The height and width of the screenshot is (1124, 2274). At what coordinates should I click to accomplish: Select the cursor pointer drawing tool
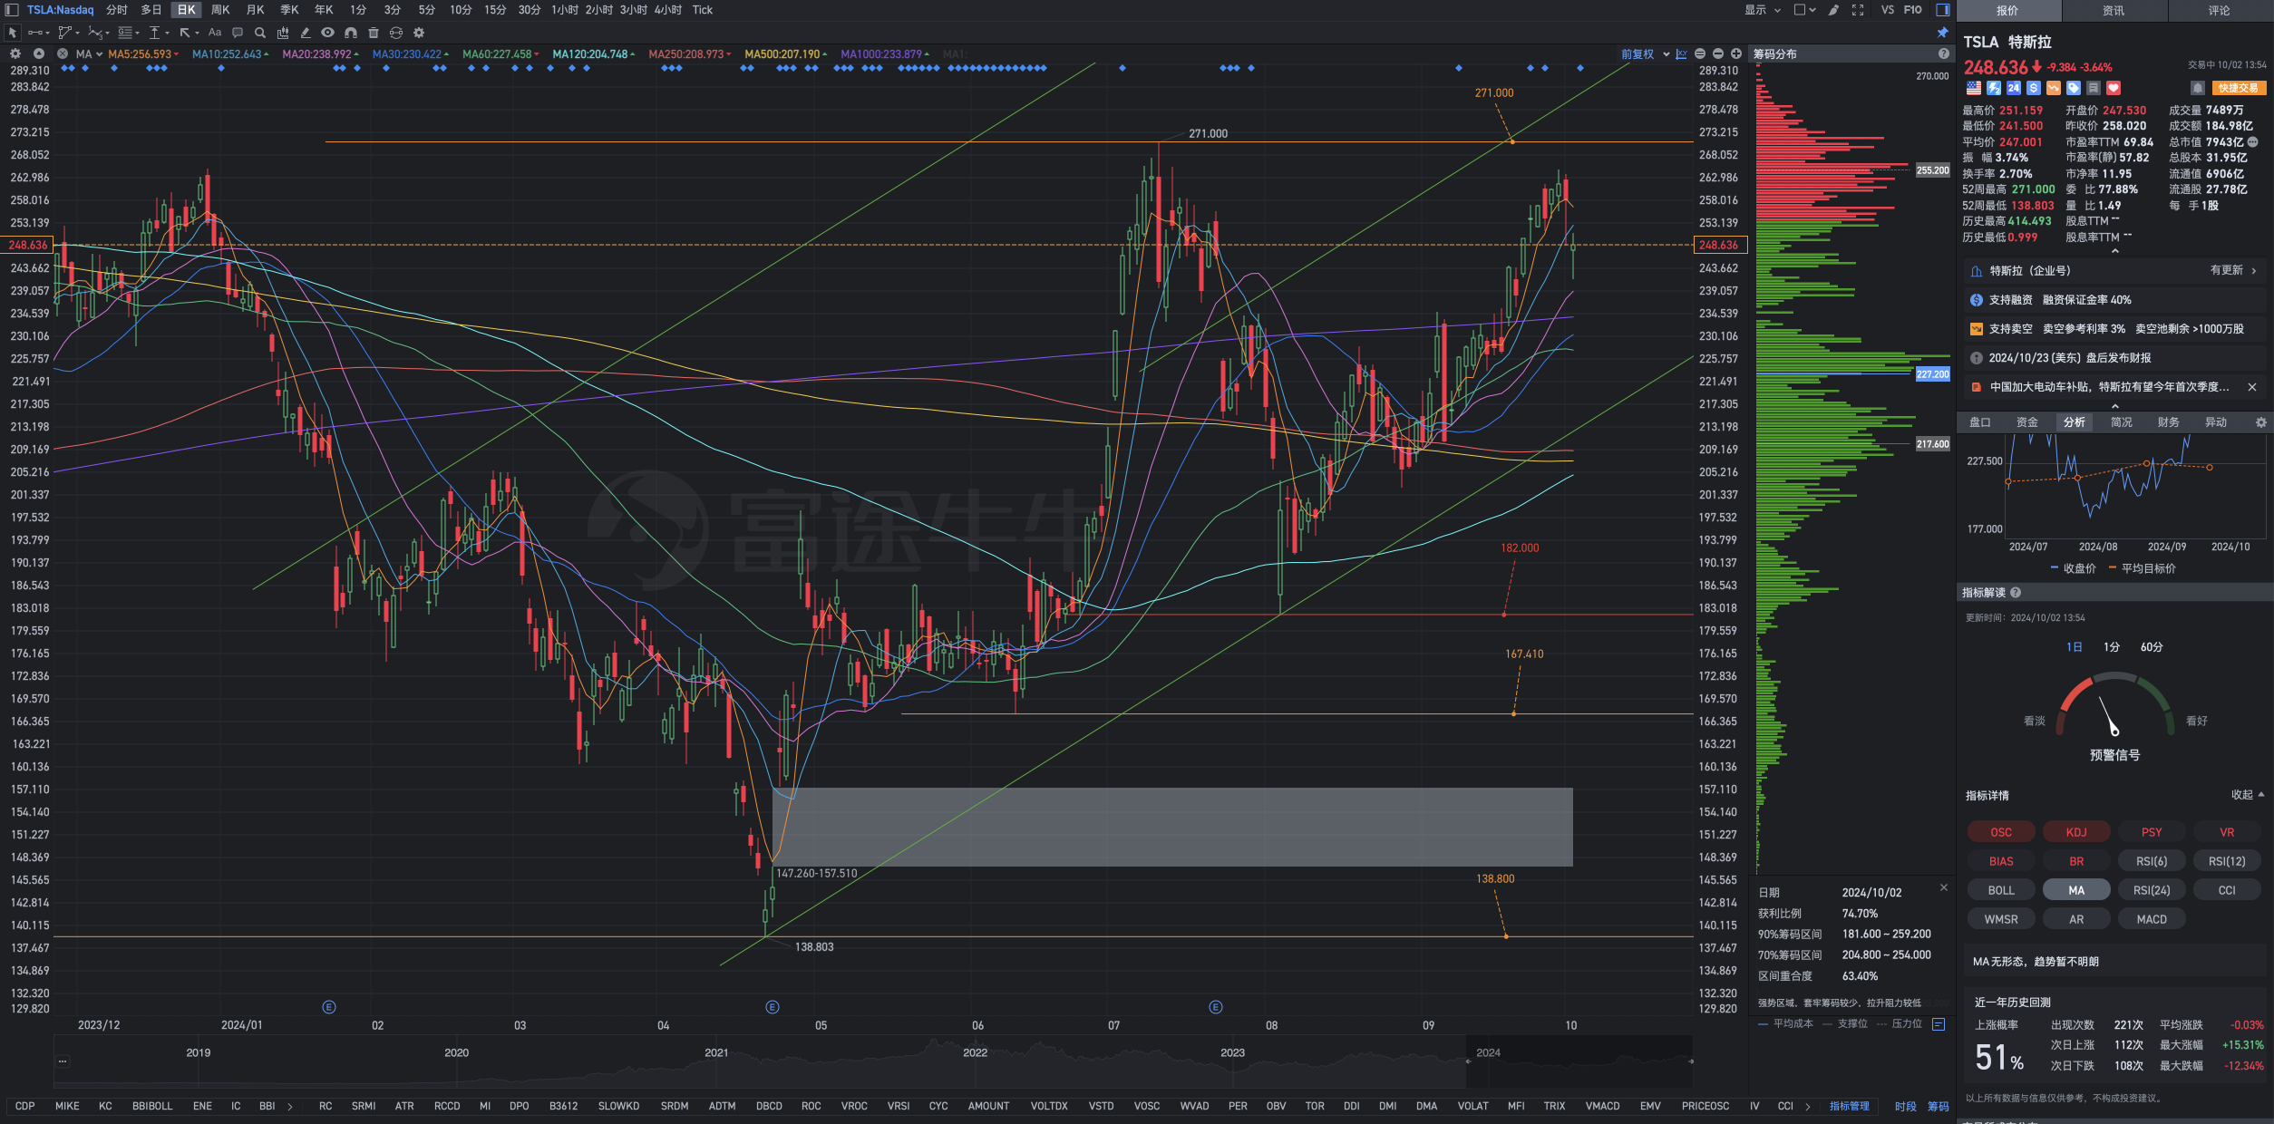12,33
